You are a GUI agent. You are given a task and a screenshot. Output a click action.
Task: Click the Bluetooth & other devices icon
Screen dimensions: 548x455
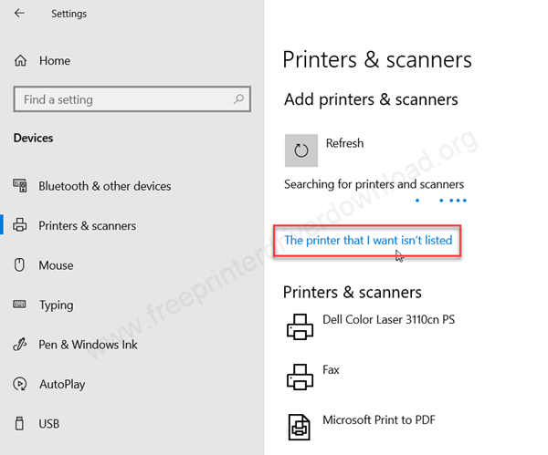(20, 186)
